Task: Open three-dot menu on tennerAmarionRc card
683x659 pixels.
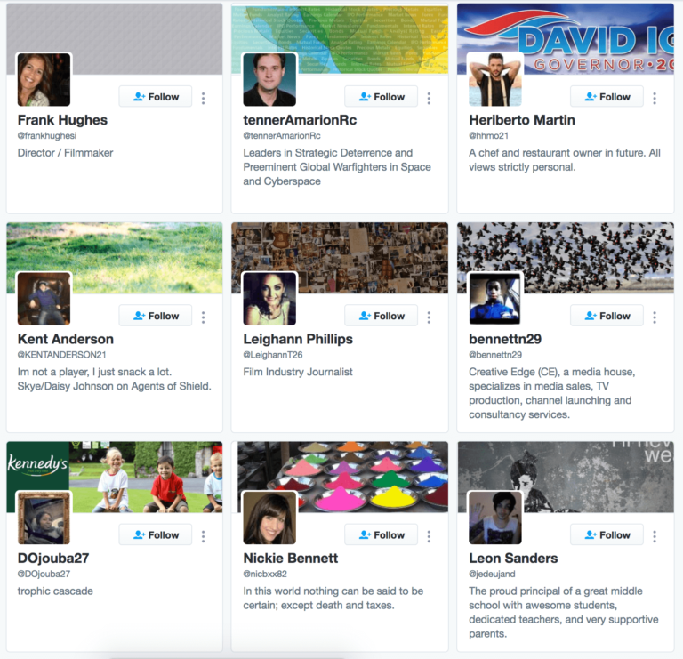Action: coord(429,98)
